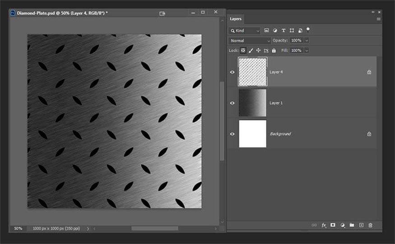The height and width of the screenshot is (244, 395).
Task: Click lock icon on Layer 4
Action: point(369,72)
